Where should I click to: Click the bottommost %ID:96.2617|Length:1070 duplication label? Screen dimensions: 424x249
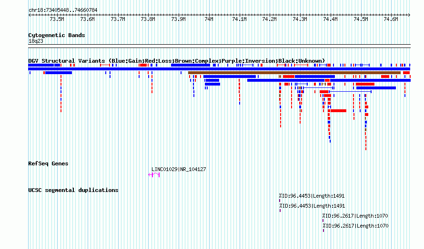pos(355,226)
